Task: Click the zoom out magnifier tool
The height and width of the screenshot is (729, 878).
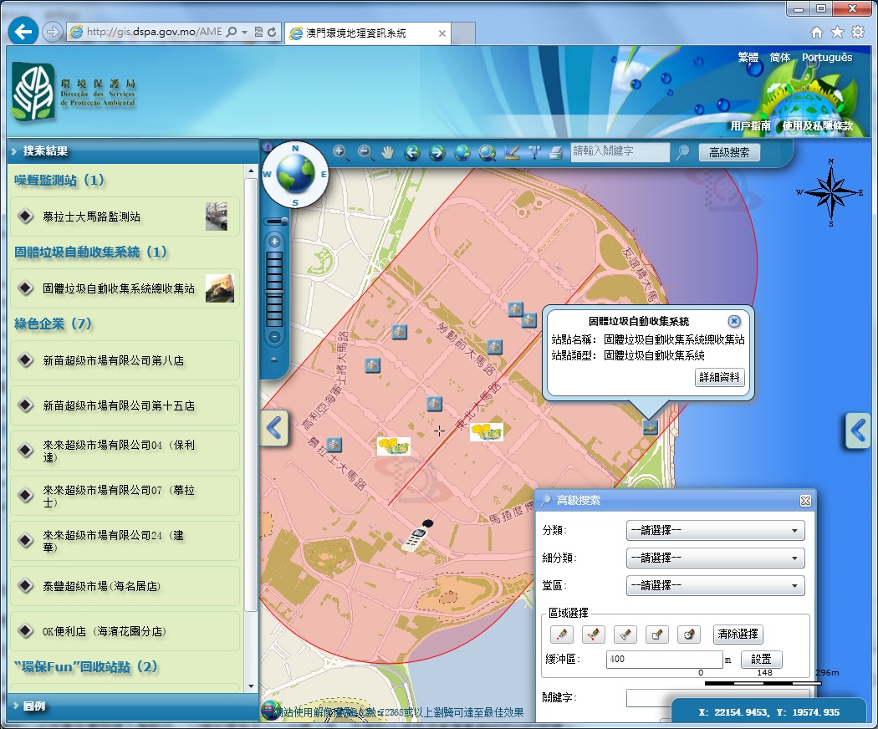Action: tap(365, 152)
